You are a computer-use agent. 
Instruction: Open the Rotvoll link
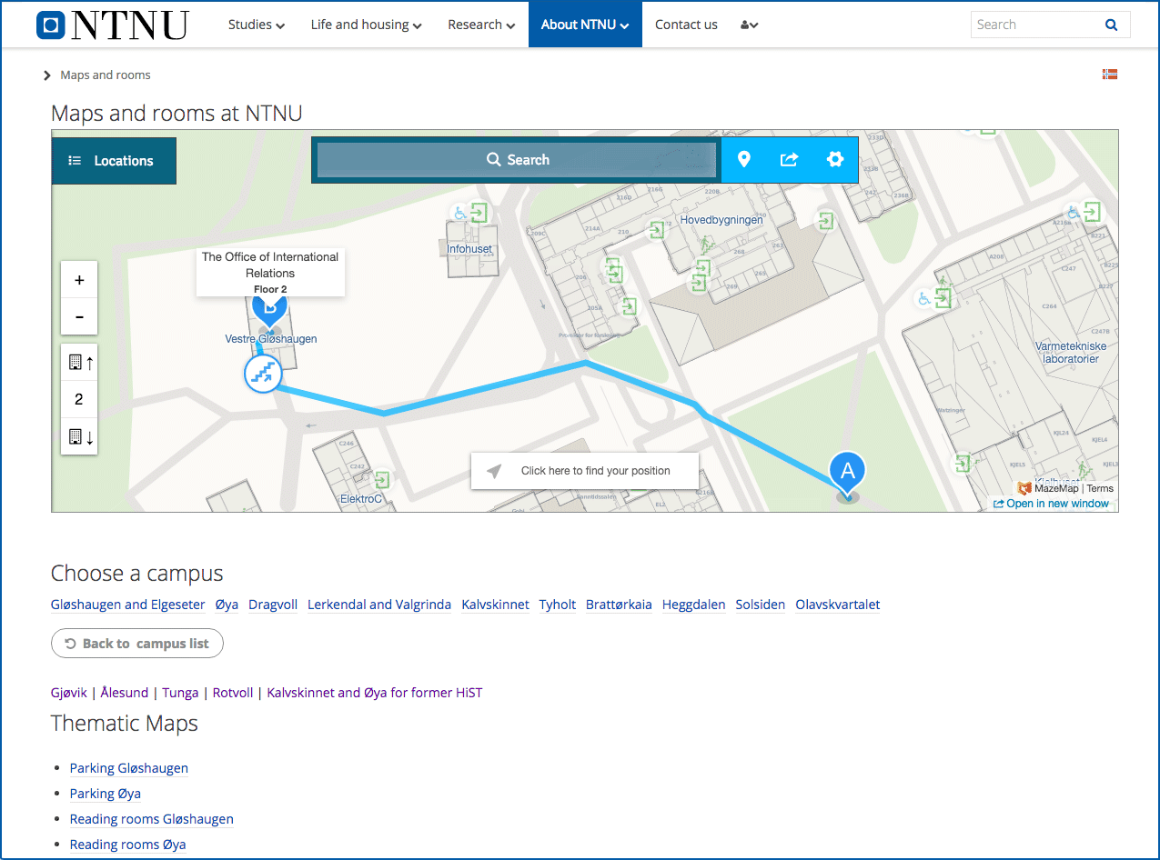[x=233, y=693]
